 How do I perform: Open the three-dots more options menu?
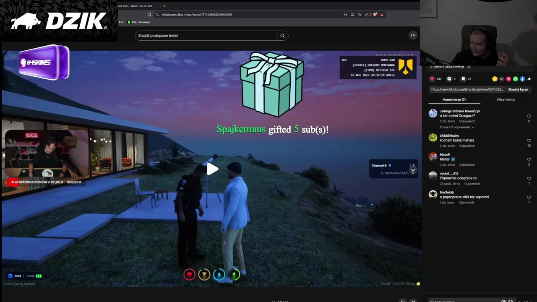413,35
